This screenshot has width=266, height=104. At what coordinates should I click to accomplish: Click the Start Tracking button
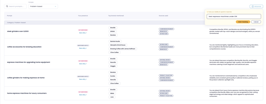click(x=243, y=22)
